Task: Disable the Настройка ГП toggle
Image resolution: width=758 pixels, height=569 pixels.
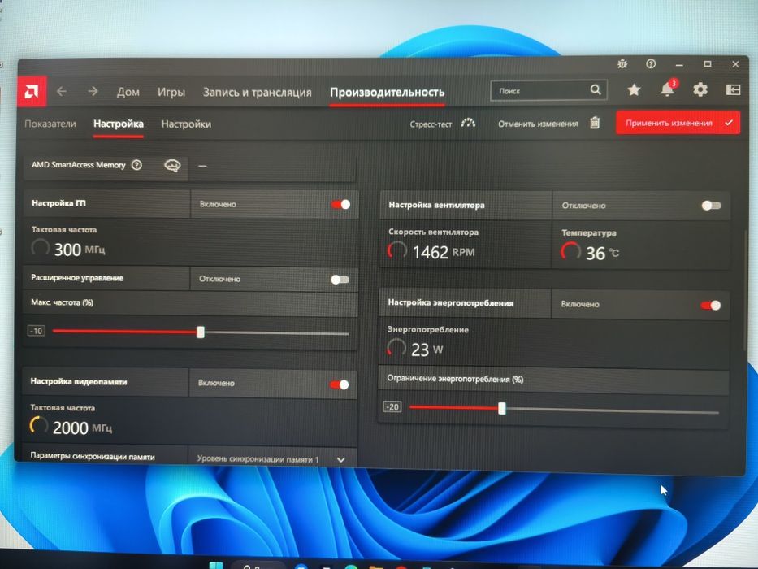Action: tap(340, 204)
